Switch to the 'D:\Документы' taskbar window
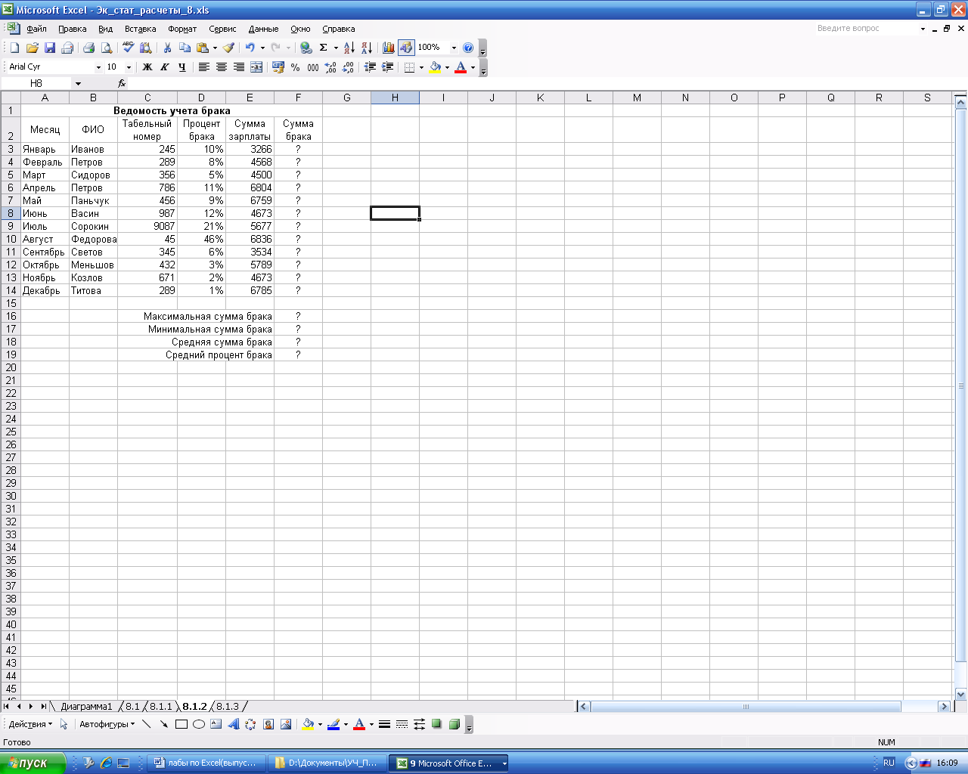Screen dimensions: 968x774 point(328,763)
